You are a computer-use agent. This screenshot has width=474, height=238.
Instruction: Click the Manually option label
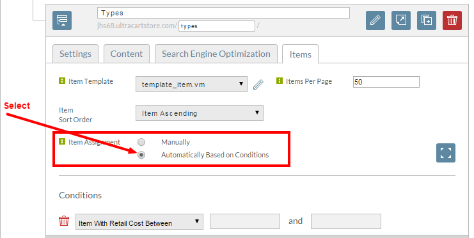click(176, 142)
